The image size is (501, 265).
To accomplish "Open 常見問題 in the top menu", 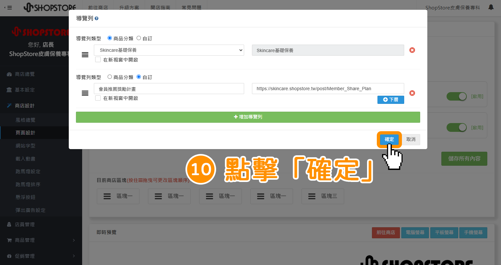I will pyautogui.click(x=192, y=7).
